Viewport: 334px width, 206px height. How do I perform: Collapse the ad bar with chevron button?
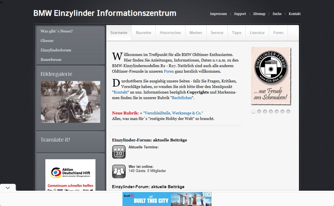pyautogui.click(x=8, y=188)
